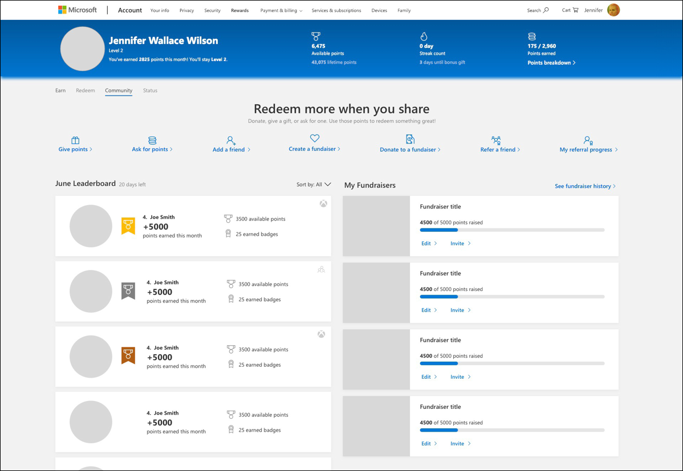The height and width of the screenshot is (471, 683).
Task: Switch to the Earn tab
Action: pyautogui.click(x=60, y=91)
